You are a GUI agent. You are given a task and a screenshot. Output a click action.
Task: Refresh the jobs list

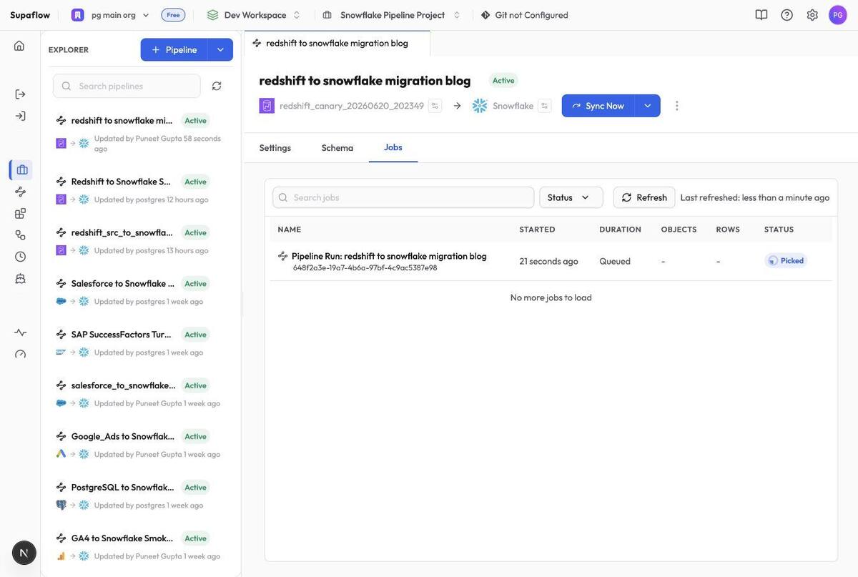pos(644,197)
